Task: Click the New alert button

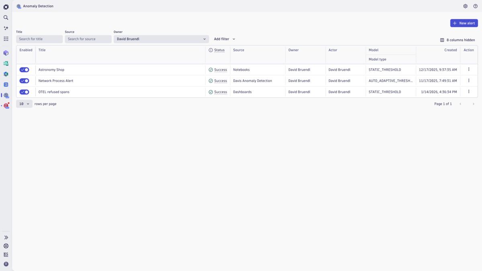Action: 464,23
